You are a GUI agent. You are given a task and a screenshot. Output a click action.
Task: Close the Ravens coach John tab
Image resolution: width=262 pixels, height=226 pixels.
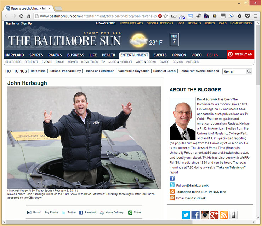tap(49, 8)
